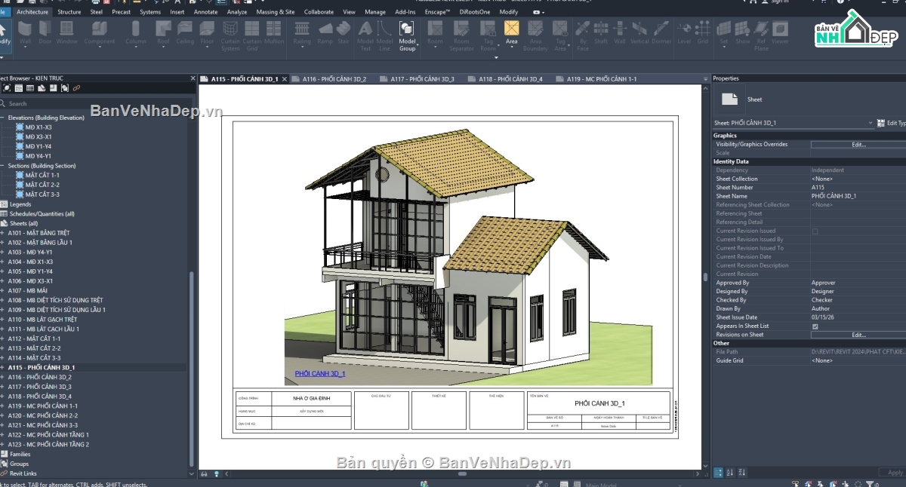Select the Stair tool
The width and height of the screenshot is (906, 487).
tap(344, 32)
